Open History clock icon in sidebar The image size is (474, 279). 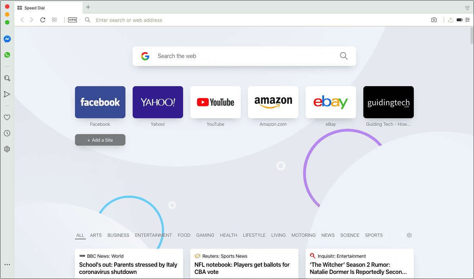pyautogui.click(x=7, y=133)
